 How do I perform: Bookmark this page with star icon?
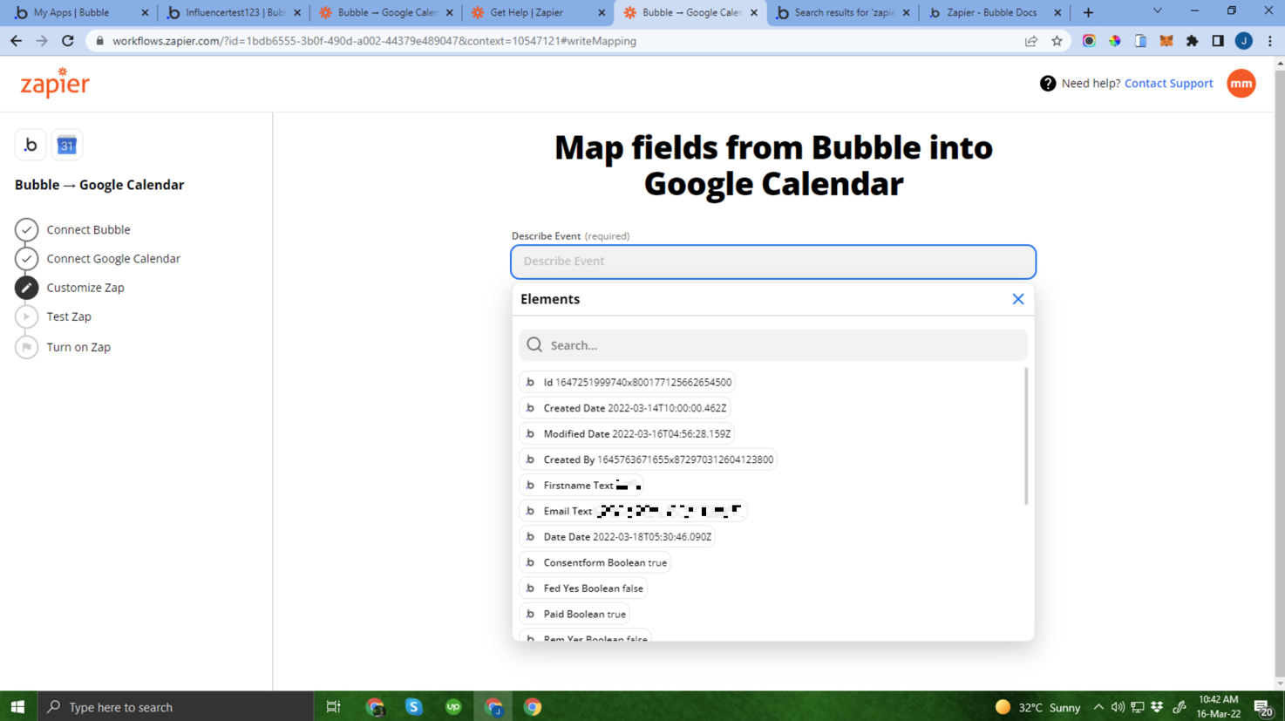pyautogui.click(x=1057, y=41)
